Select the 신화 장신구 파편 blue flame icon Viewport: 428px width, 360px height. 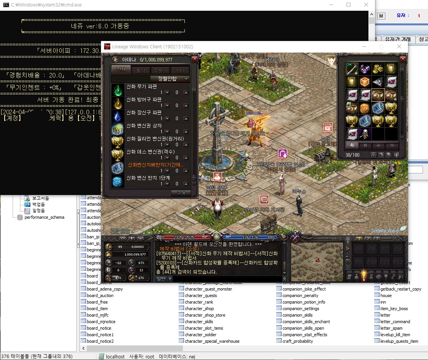pyautogui.click(x=118, y=116)
